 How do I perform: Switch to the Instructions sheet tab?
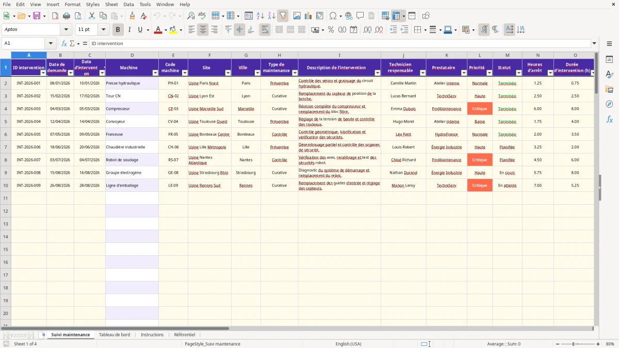152,335
